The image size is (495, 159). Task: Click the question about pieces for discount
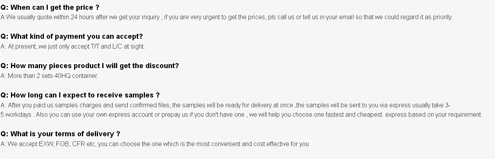[90, 66]
